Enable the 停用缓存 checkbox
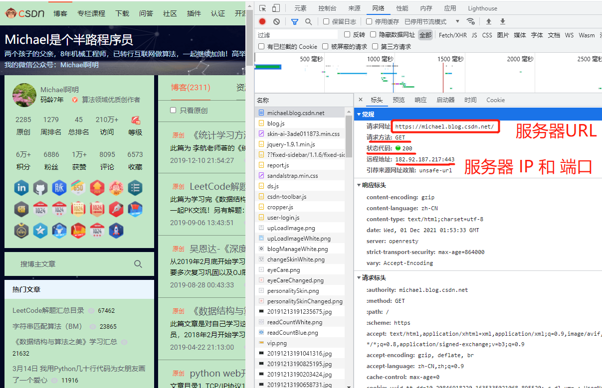602x388 pixels. coord(369,21)
